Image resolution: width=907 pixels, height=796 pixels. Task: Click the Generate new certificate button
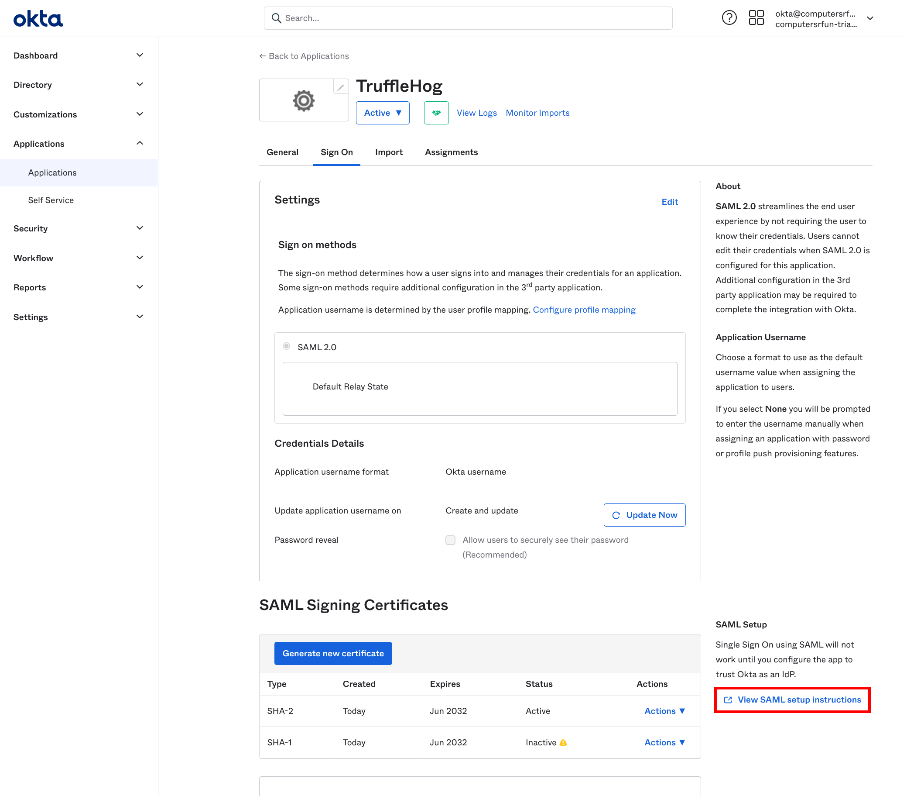pos(333,653)
